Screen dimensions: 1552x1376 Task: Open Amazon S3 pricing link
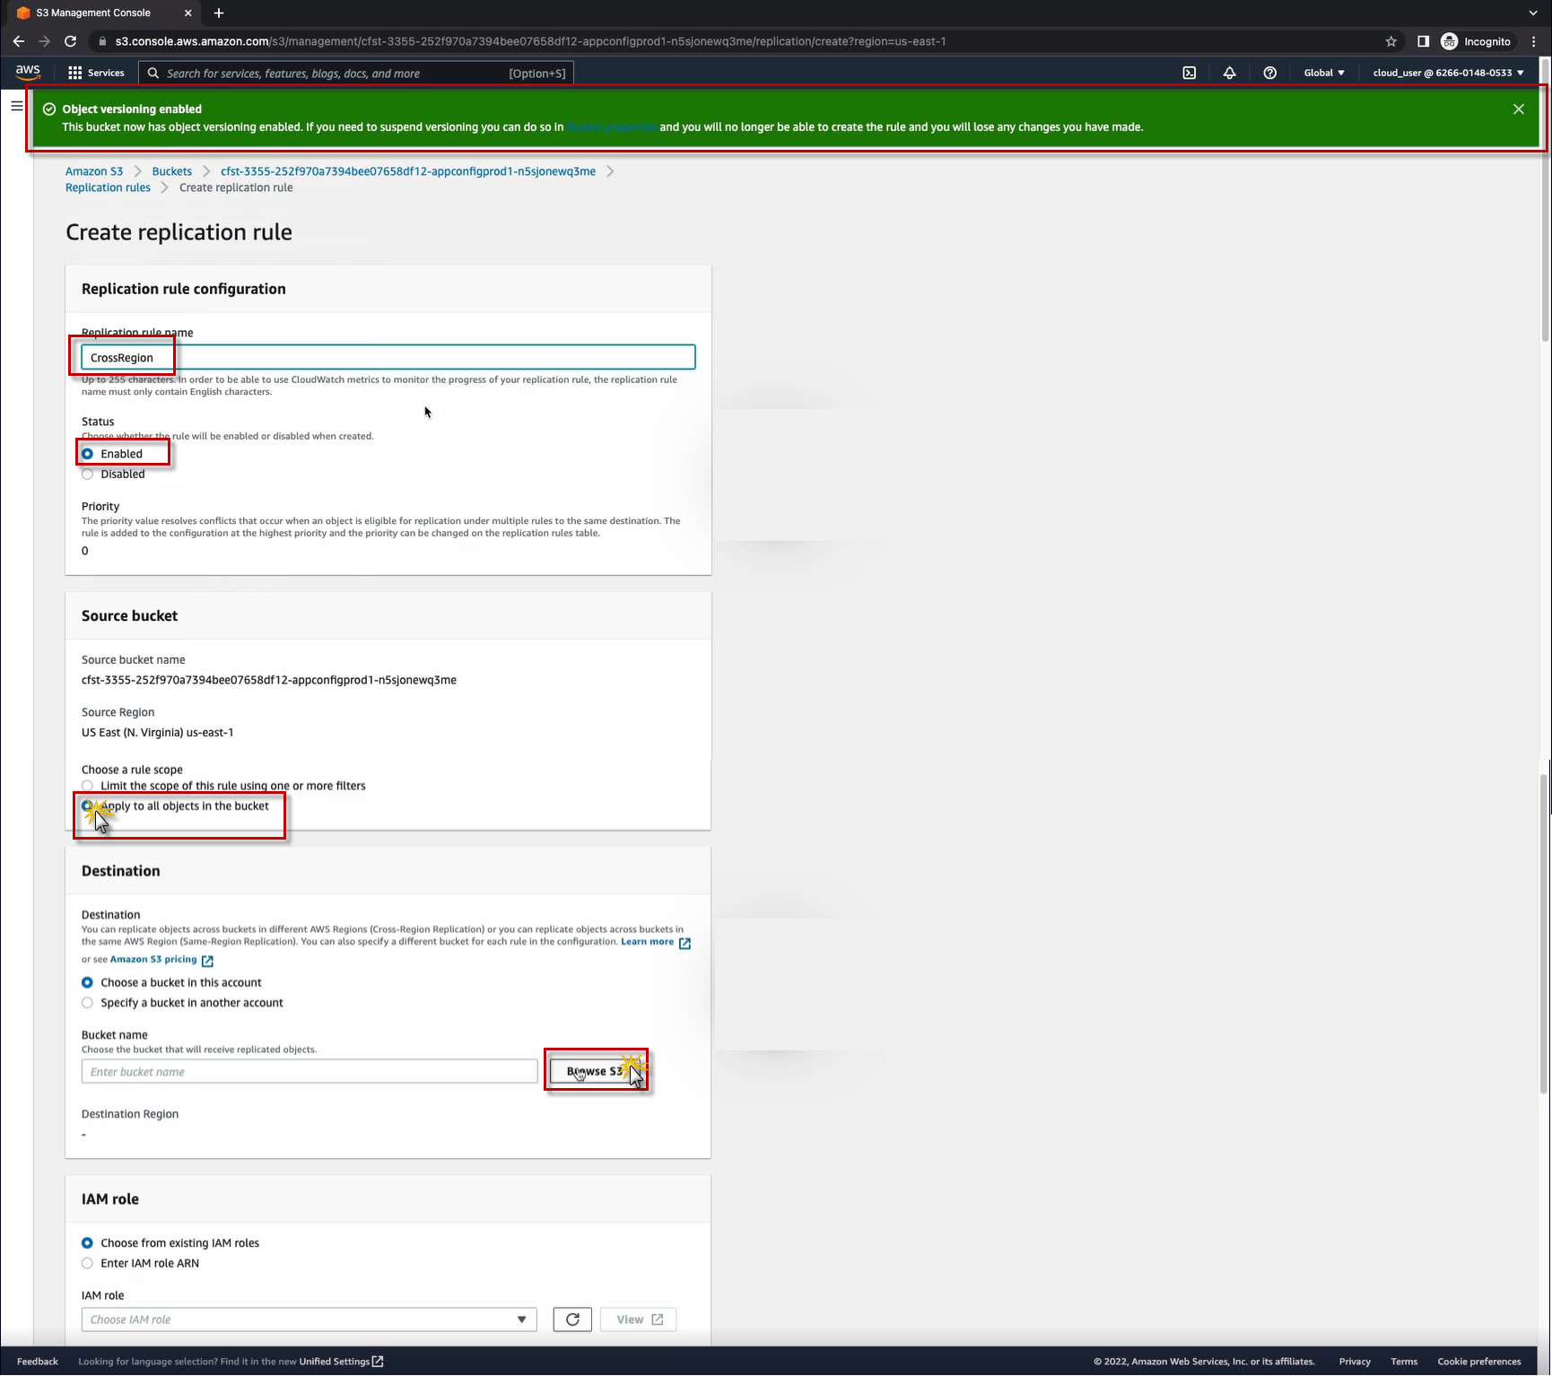point(161,960)
